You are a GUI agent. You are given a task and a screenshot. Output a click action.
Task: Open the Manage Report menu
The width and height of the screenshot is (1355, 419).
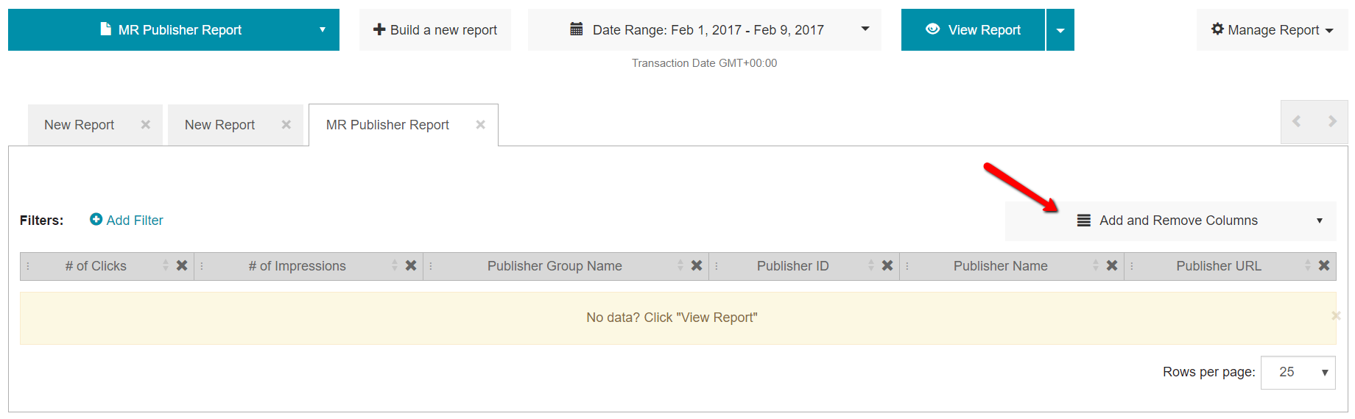tap(1272, 30)
